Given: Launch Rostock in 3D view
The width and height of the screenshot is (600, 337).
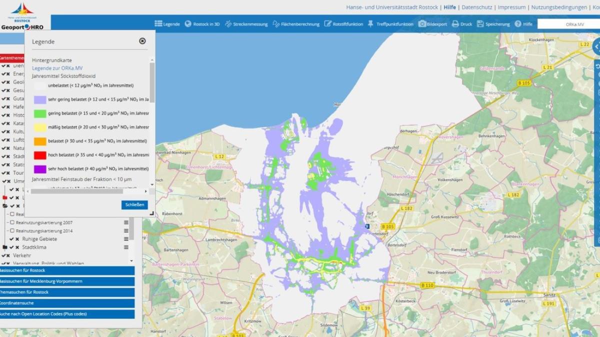Looking at the screenshot, I should tap(202, 23).
